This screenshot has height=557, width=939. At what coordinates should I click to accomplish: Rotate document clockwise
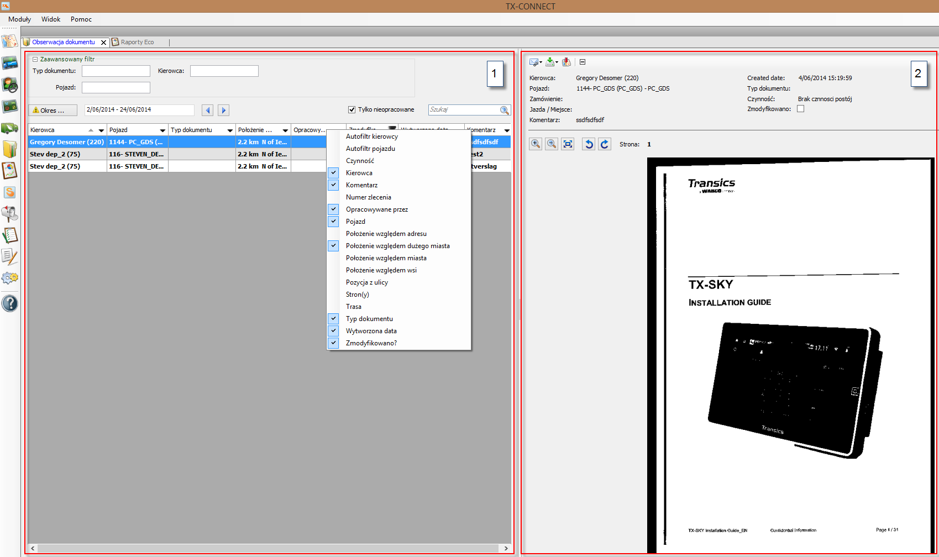pyautogui.click(x=605, y=144)
